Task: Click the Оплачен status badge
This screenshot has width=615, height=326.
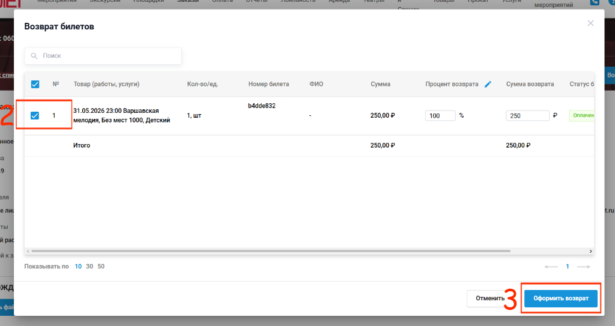Action: tap(581, 115)
